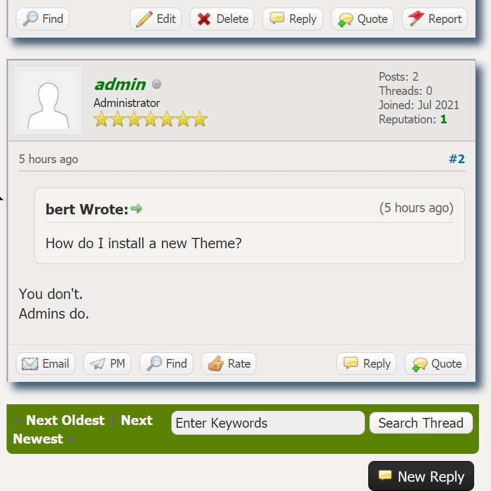Click the Search Thread button
Screen dimensions: 491x491
pyautogui.click(x=421, y=423)
